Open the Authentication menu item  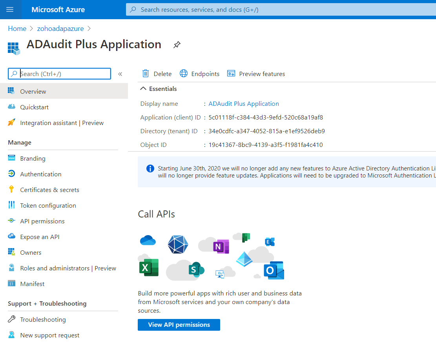[41, 174]
